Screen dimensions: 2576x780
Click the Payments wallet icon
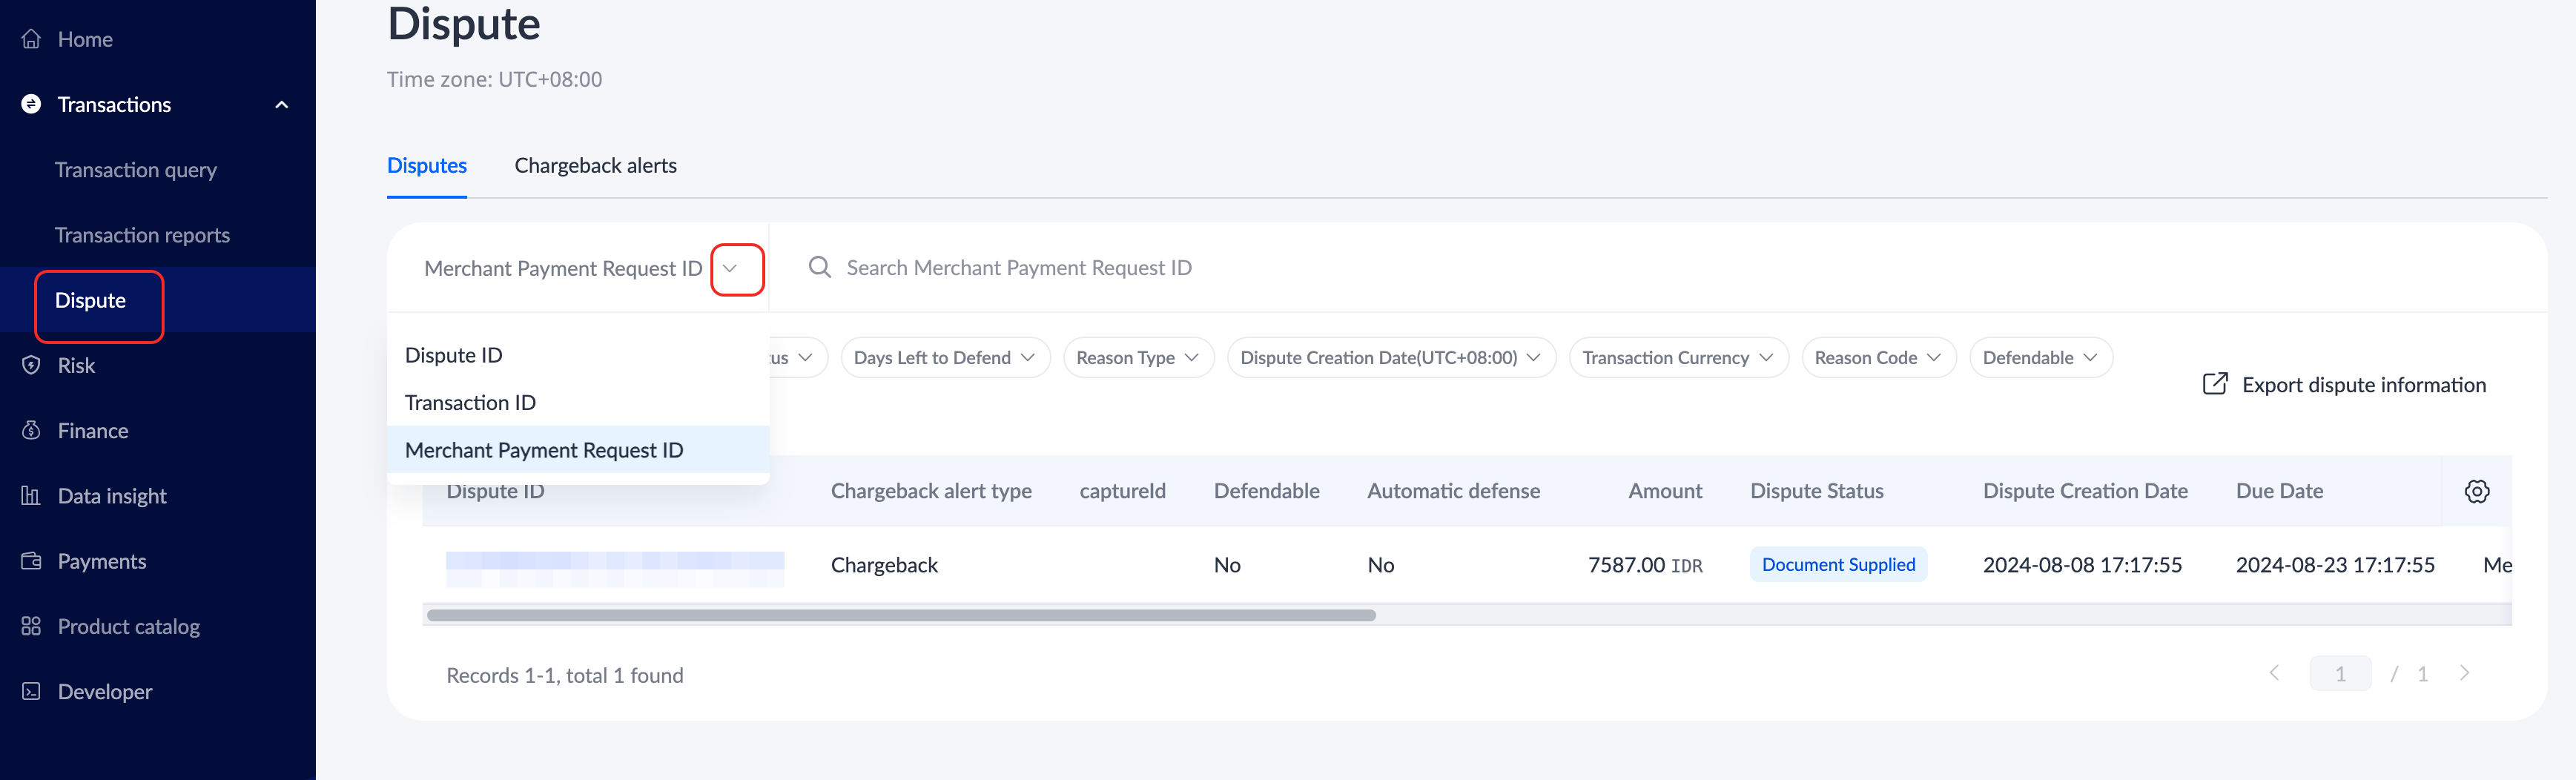(31, 561)
